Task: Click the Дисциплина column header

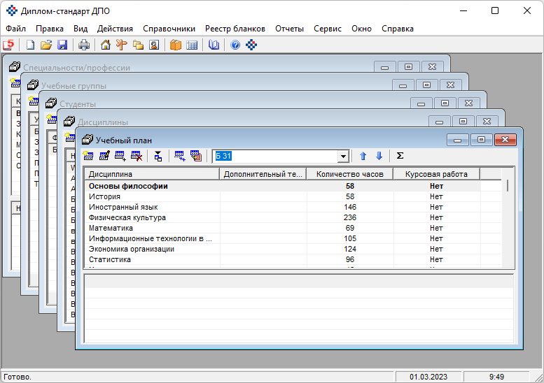Action: 151,174
